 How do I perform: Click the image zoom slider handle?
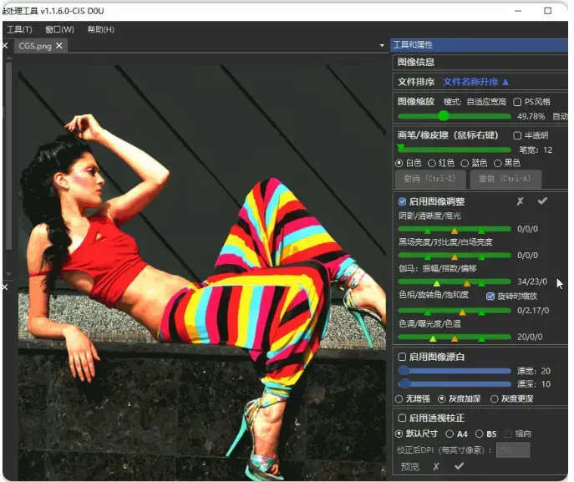(x=444, y=116)
